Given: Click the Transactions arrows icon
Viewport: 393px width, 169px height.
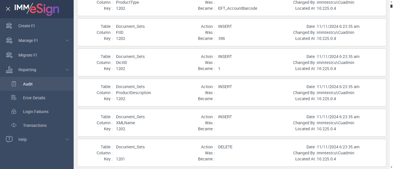Looking at the screenshot, I should point(14,125).
